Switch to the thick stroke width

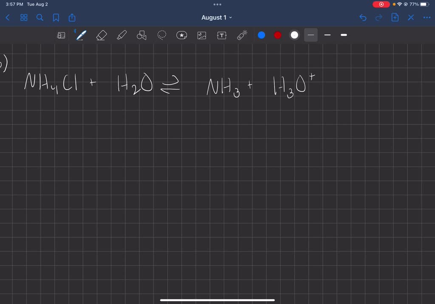344,35
